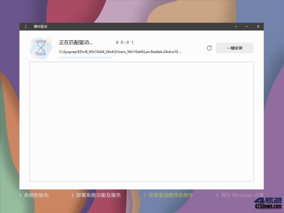This screenshot has width=284, height=213.
Task: Click the refresh drivers icon
Action: [x=209, y=48]
